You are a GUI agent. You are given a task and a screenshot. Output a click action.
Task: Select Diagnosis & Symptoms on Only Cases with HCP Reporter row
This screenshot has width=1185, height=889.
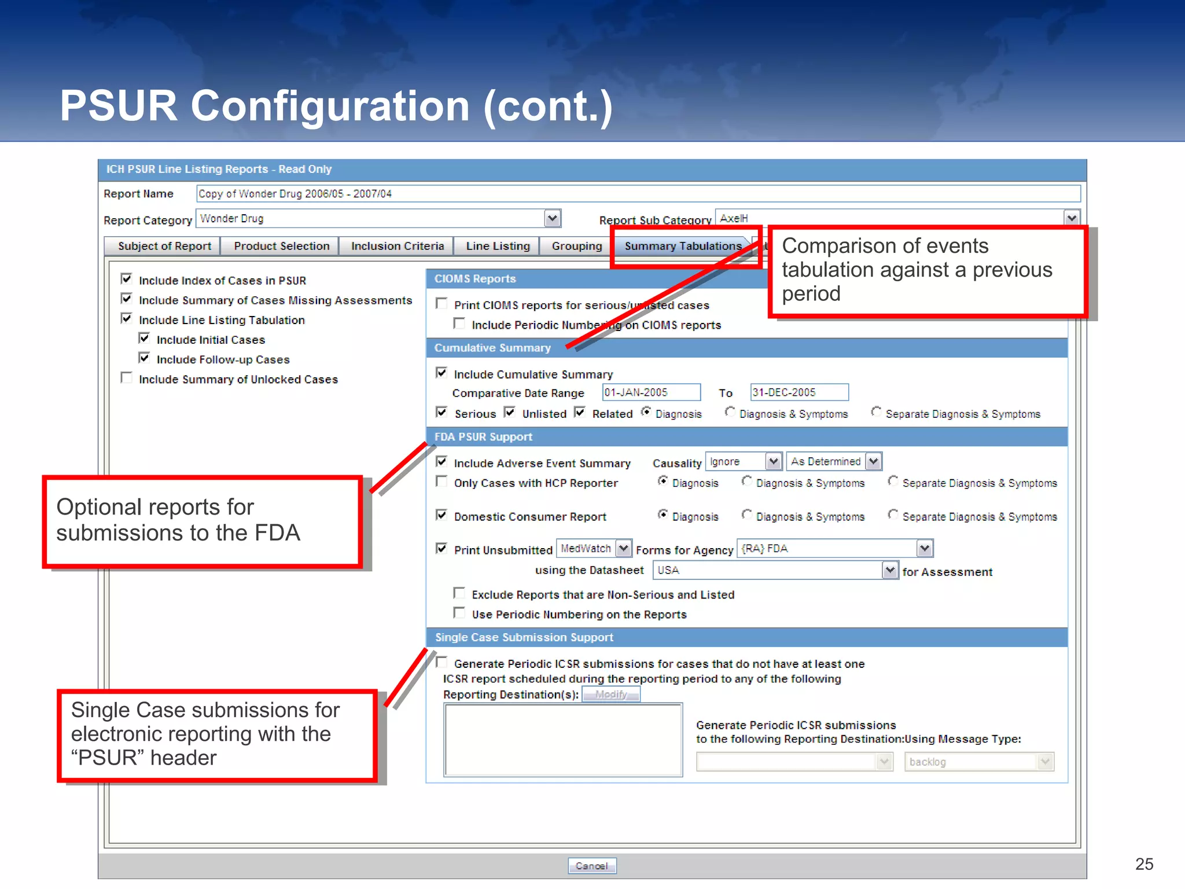click(747, 480)
